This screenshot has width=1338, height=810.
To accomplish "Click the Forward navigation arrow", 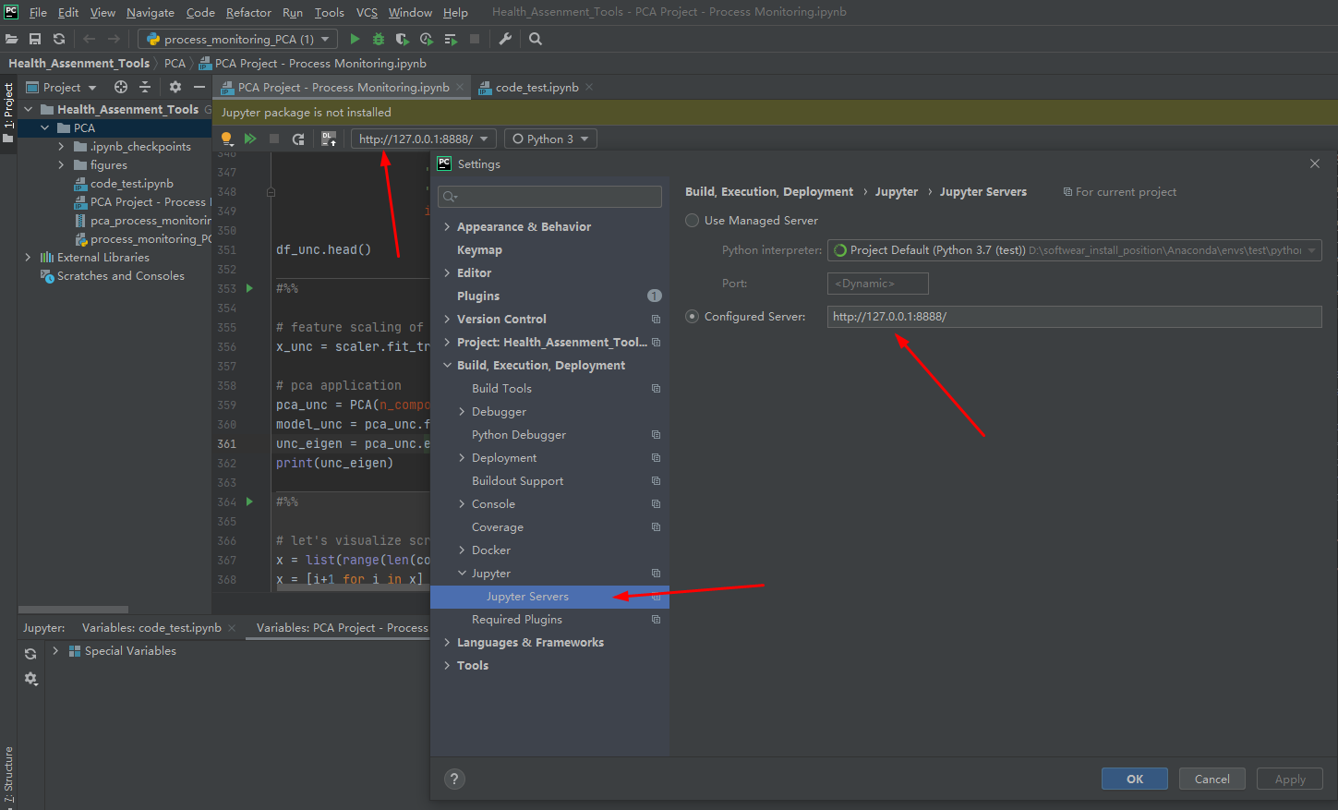I will coord(114,39).
